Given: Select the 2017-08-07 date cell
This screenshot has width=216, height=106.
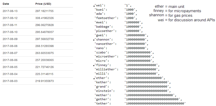Looking at the screenshot, I should [10, 53].
